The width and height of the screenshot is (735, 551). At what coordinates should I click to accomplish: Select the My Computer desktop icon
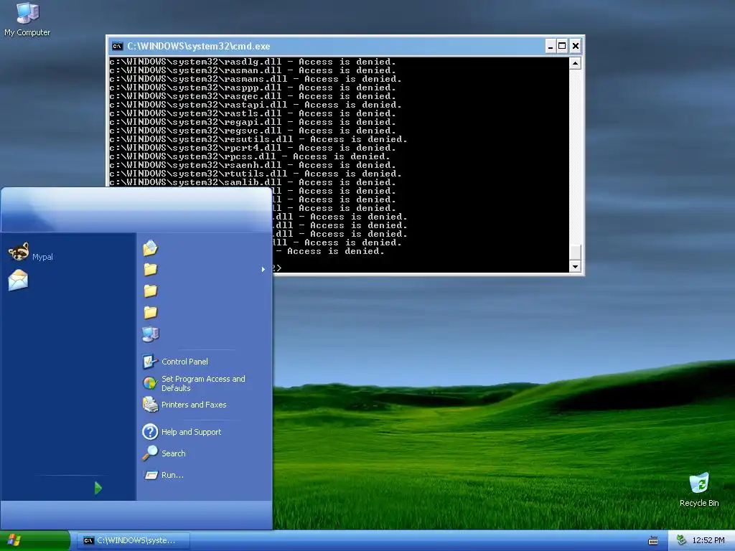[27, 19]
